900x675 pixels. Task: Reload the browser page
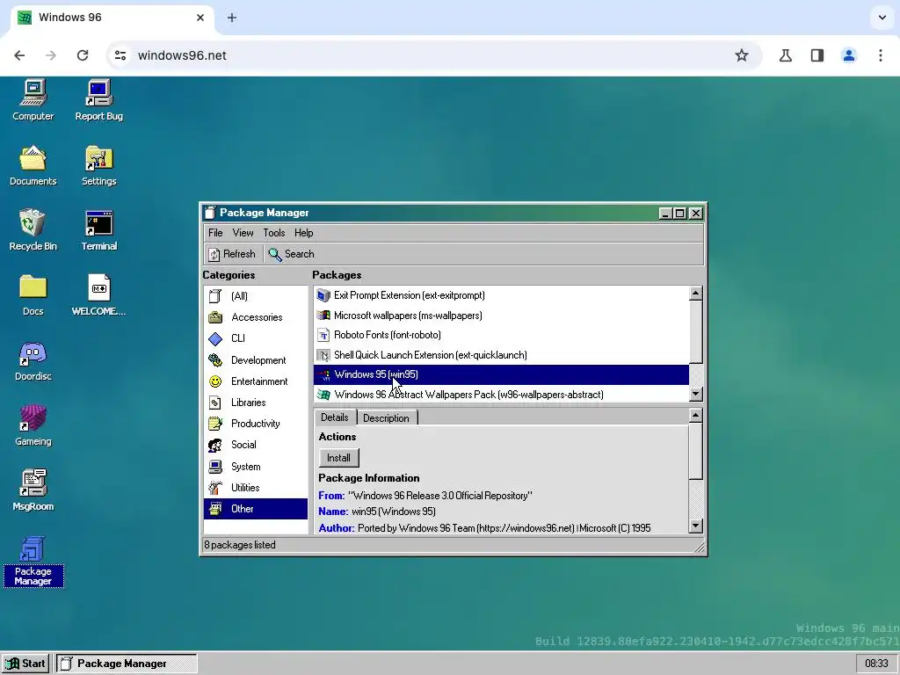pyautogui.click(x=83, y=55)
